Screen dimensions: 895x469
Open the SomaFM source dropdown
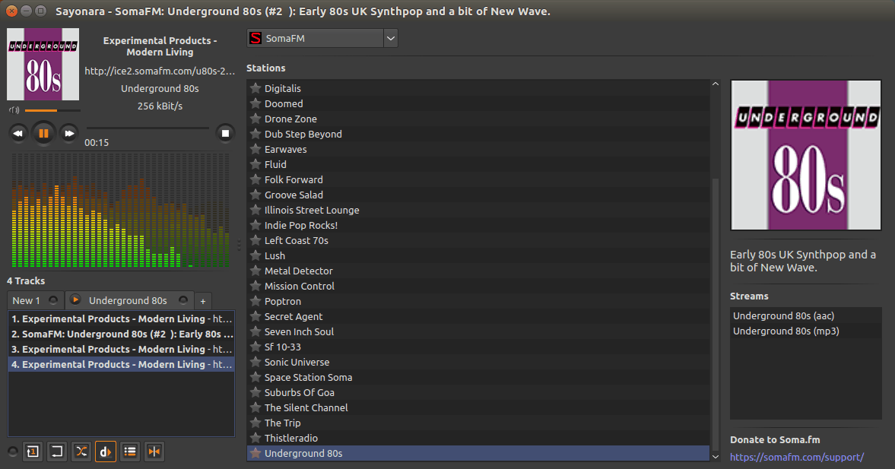(322, 38)
